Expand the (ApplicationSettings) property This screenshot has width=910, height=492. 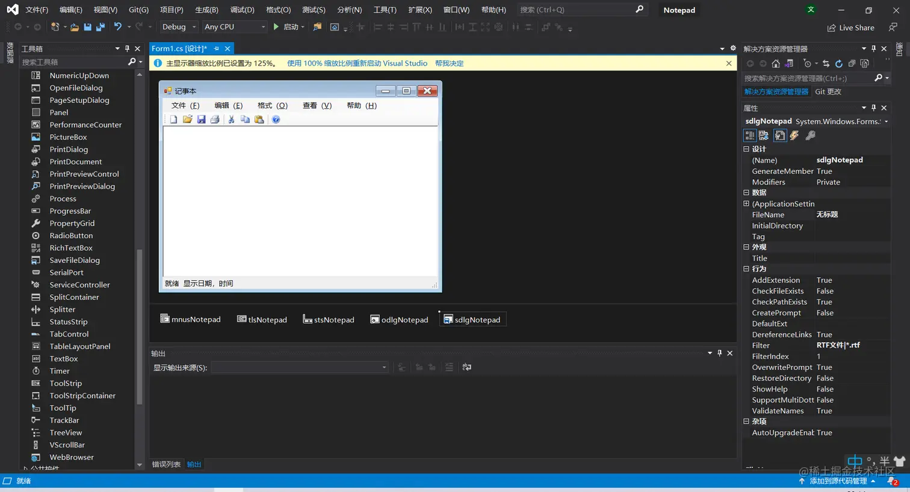tap(746, 204)
